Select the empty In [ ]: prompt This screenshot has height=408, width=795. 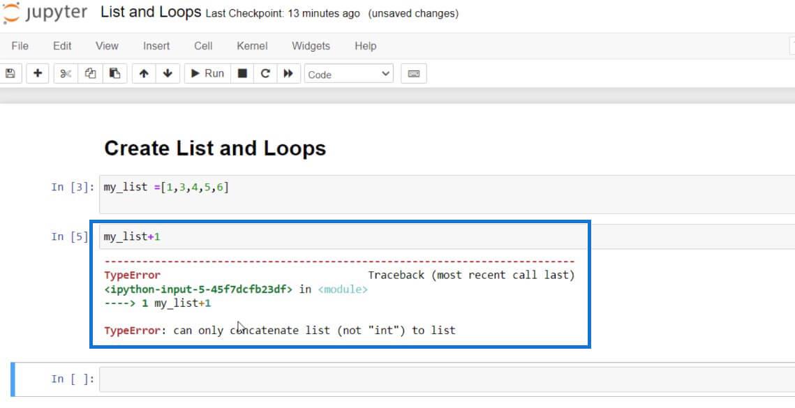click(73, 379)
